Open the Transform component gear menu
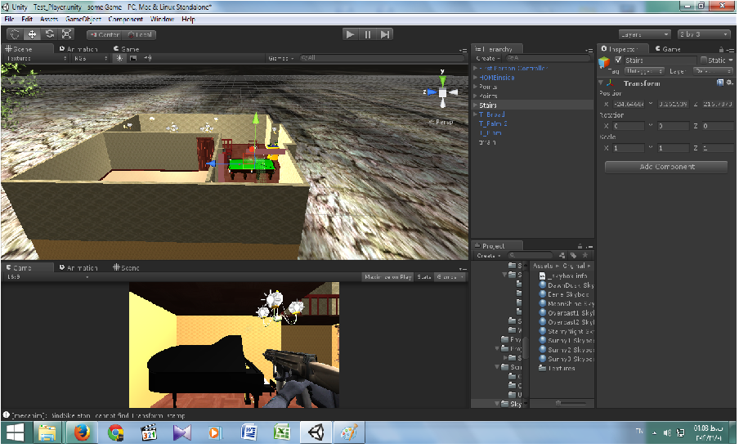Viewport: 739px width, 448px height. (x=729, y=83)
